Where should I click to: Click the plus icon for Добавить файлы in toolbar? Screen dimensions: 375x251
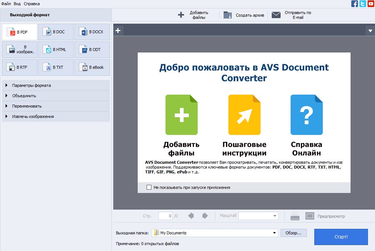coord(181,15)
